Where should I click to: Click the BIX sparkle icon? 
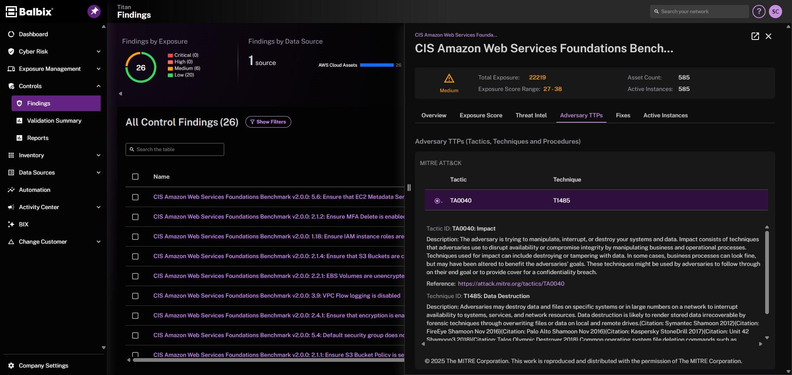coord(11,224)
